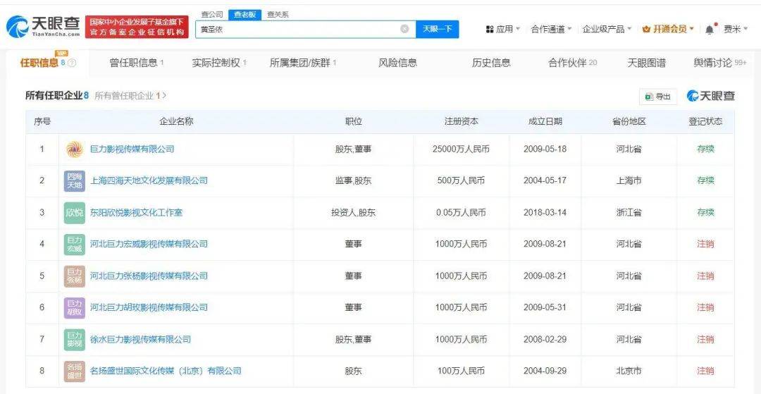Click the 2004-09-29 date cell

[x=545, y=371]
